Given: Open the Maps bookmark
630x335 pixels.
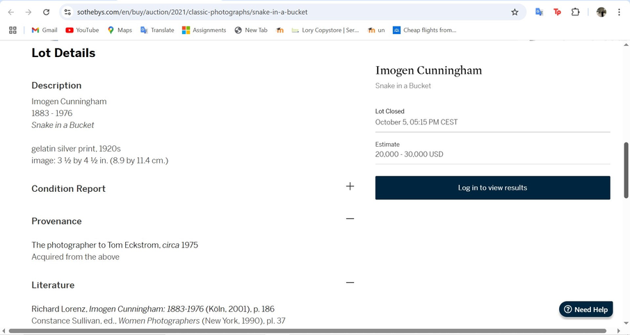Looking at the screenshot, I should pyautogui.click(x=119, y=30).
